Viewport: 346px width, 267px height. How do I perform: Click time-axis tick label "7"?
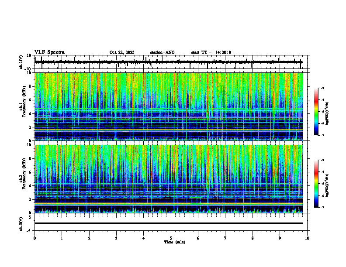(225, 238)
